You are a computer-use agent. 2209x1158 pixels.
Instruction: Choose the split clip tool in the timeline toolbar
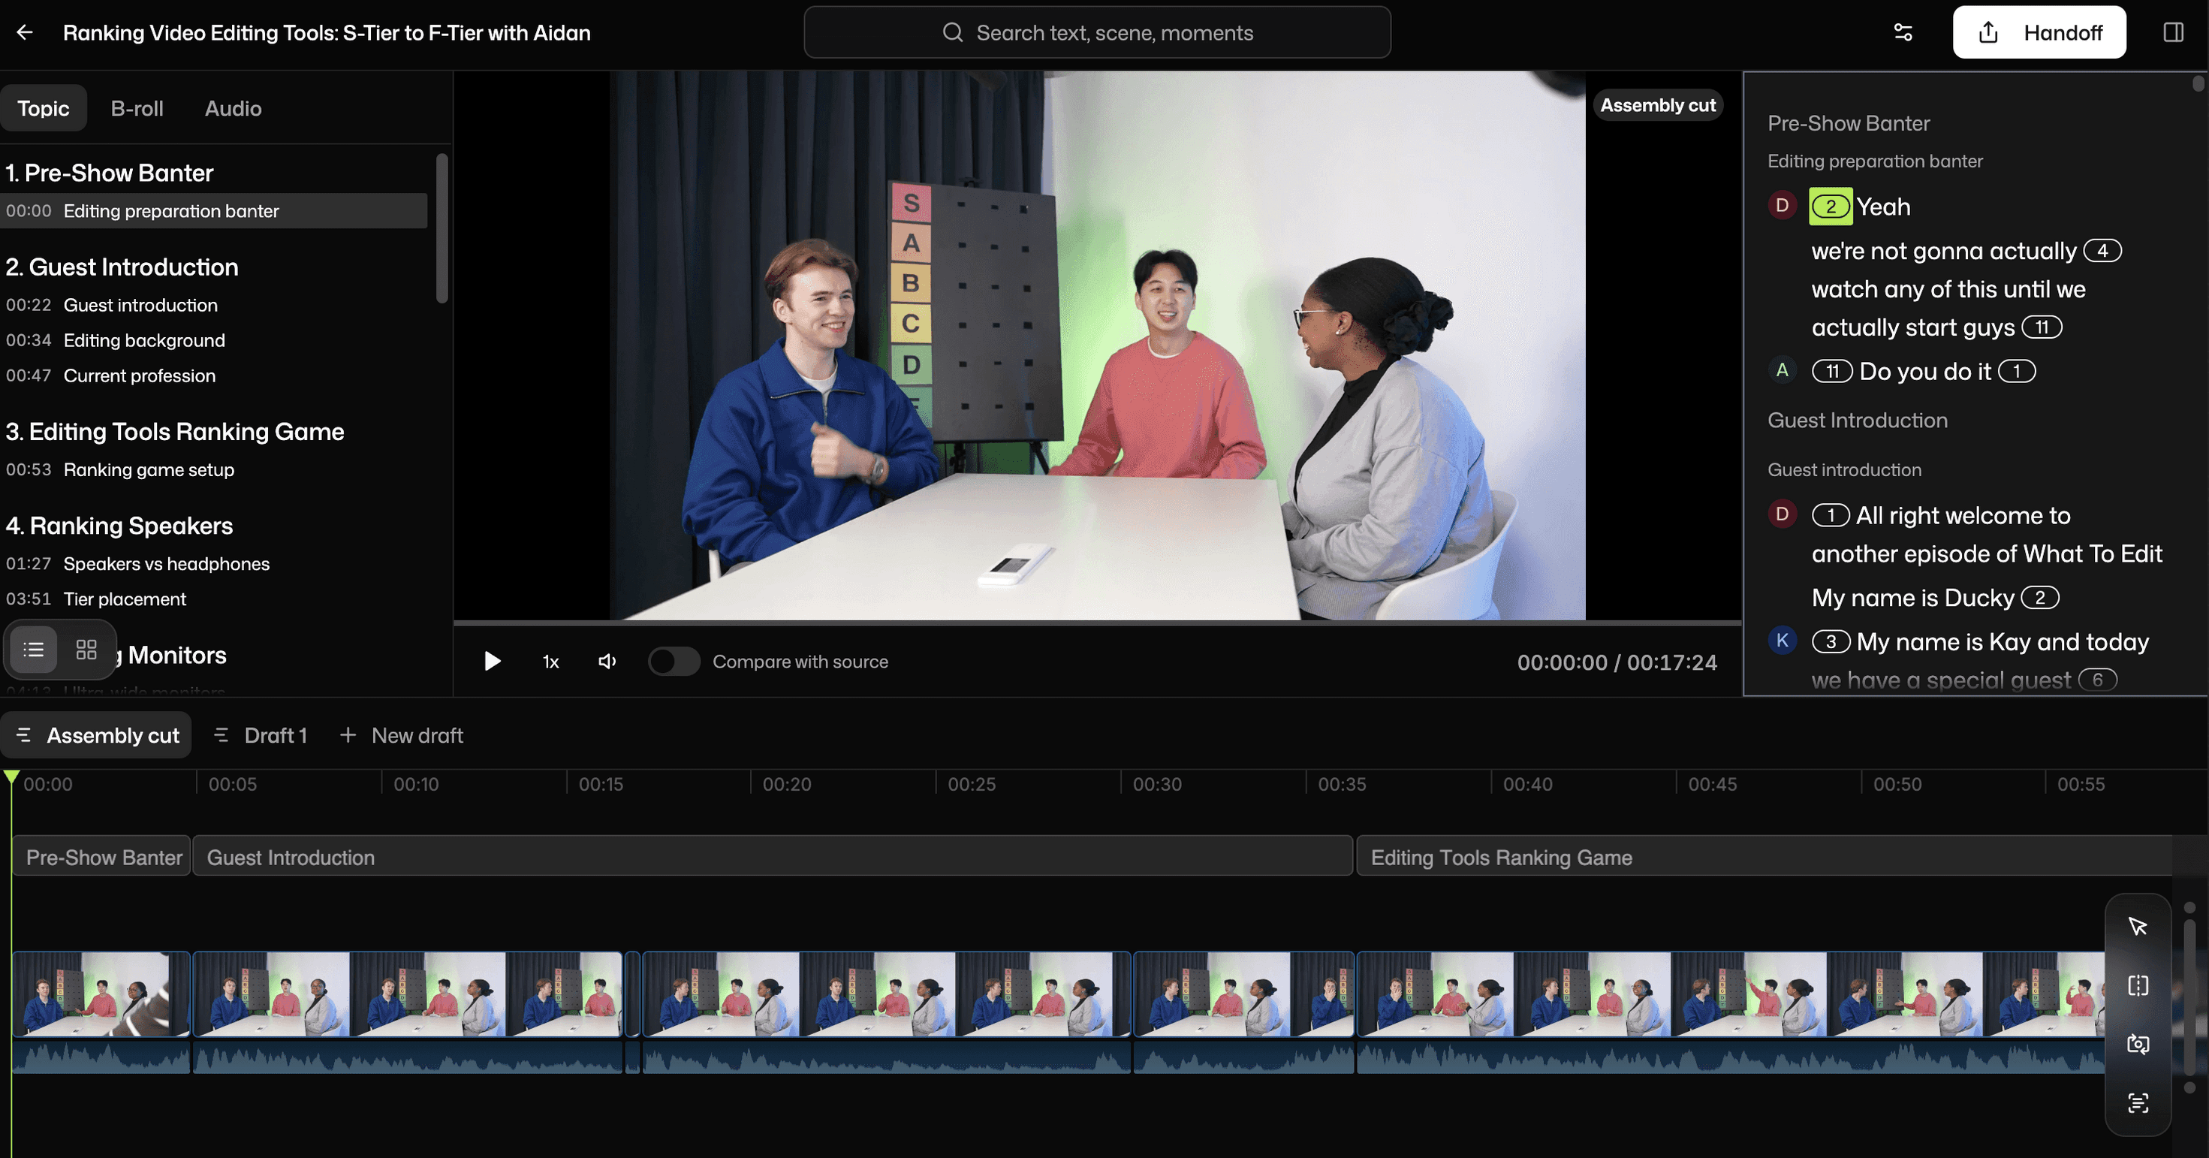2138,985
